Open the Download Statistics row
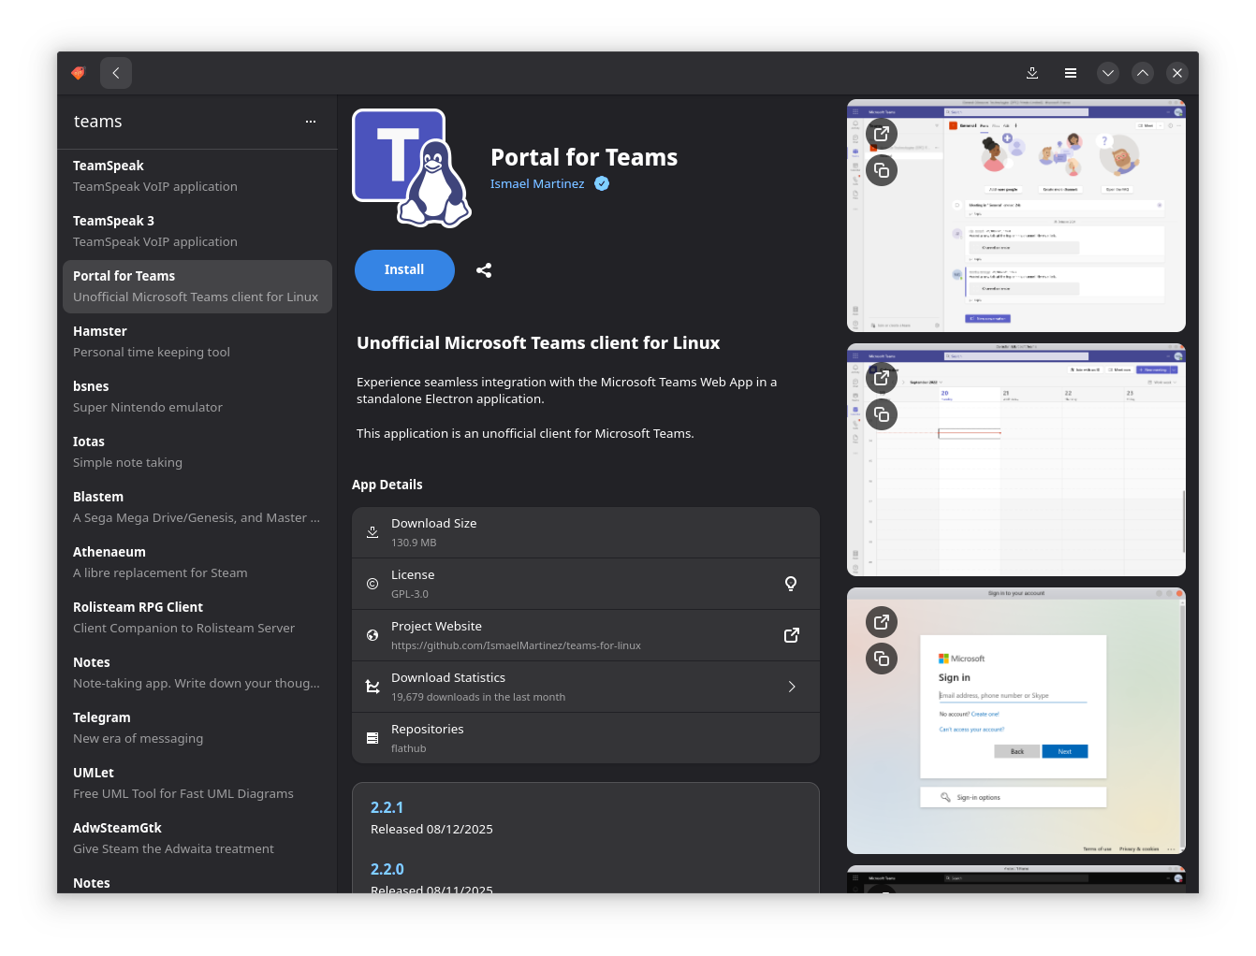Viewport: 1256px width, 956px height. 586,687
